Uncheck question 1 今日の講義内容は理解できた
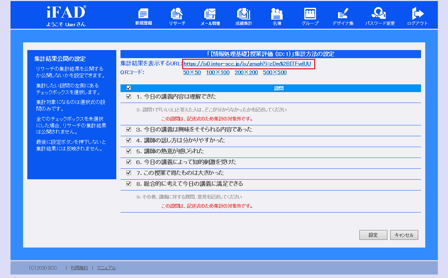The height and width of the screenshot is (278, 448). (129, 96)
